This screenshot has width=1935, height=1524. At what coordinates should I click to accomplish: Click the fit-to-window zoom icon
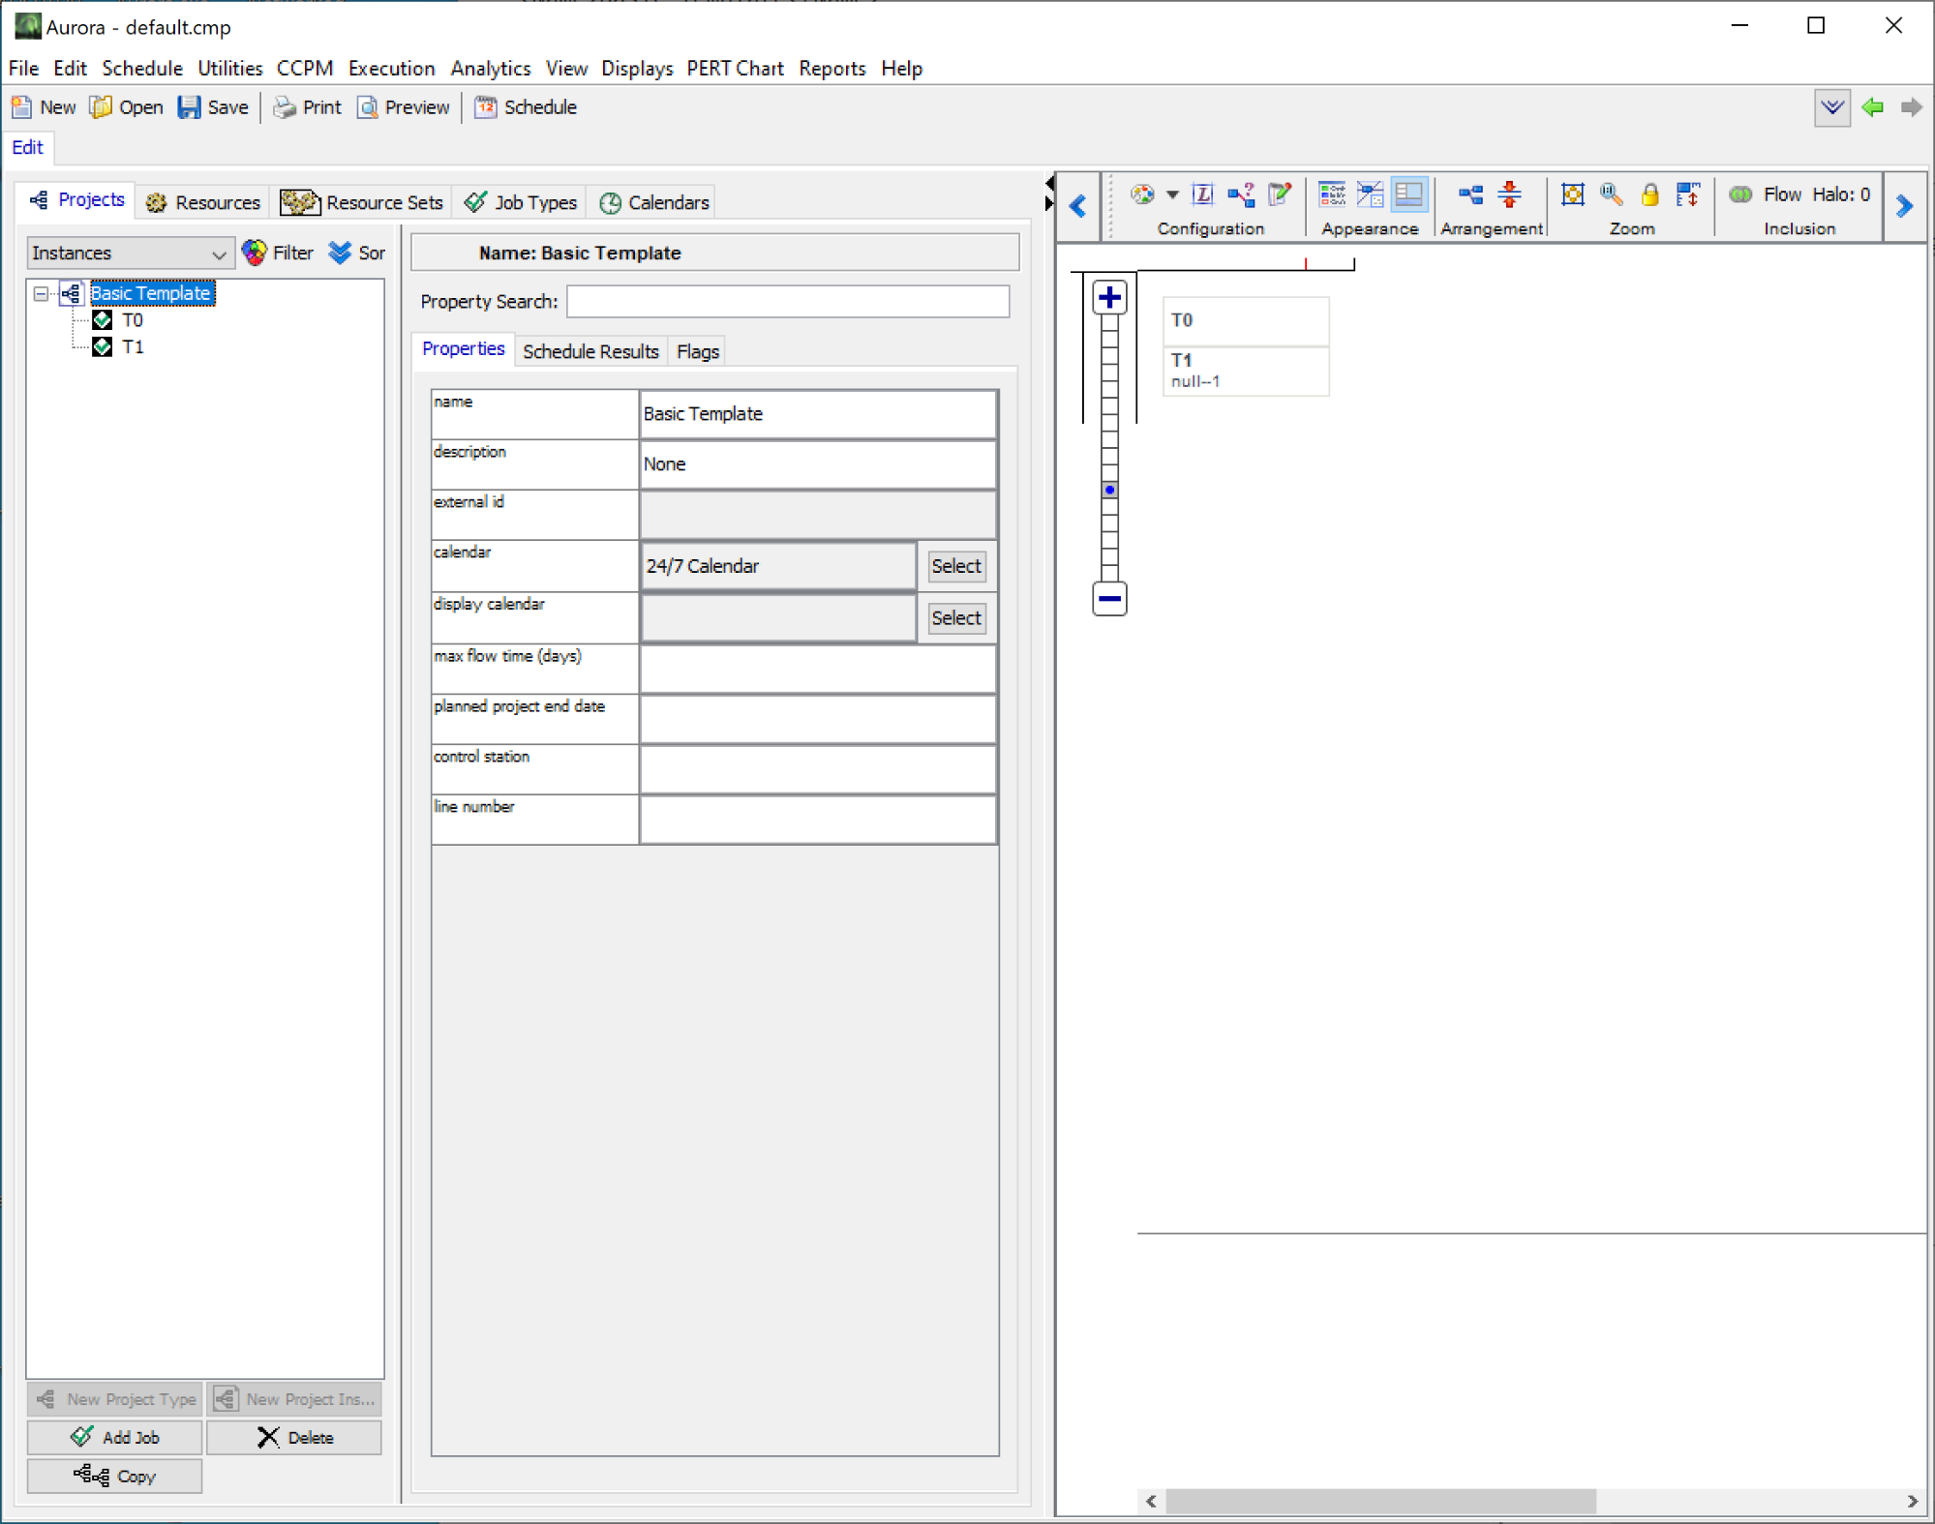(1572, 194)
